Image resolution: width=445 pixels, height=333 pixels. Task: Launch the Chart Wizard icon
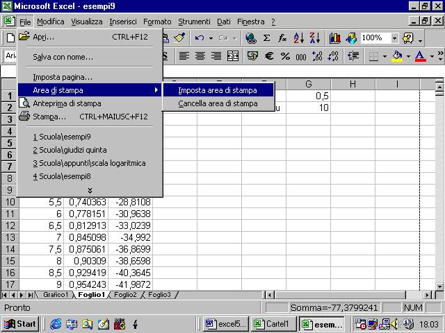pyautogui.click(x=335, y=38)
